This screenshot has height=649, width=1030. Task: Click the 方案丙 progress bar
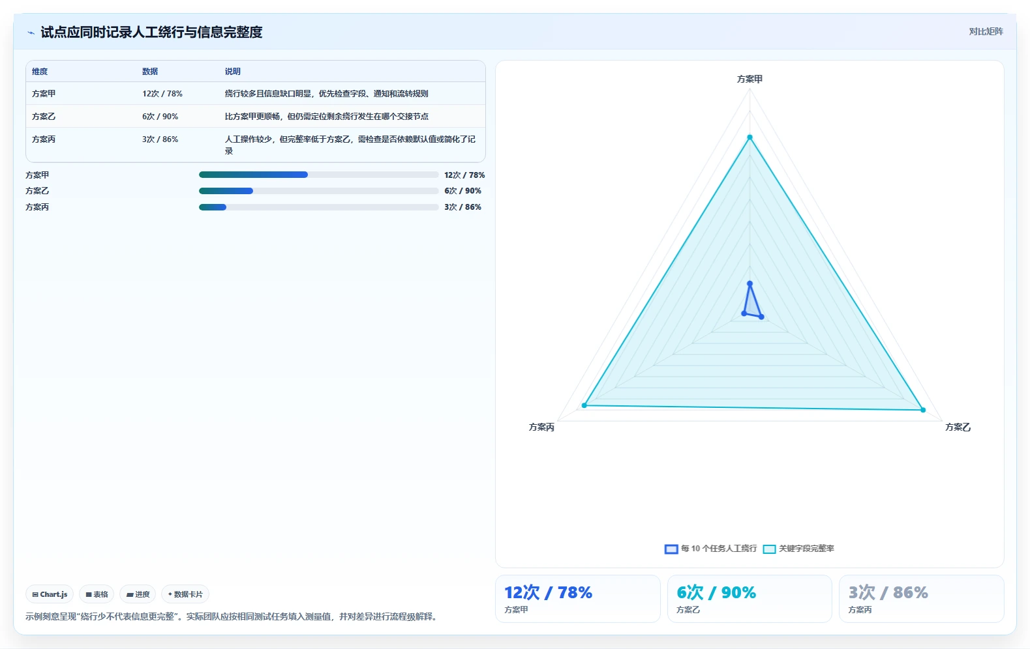[x=319, y=207]
